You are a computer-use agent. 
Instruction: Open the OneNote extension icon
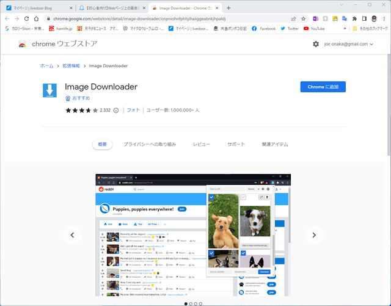315,19
